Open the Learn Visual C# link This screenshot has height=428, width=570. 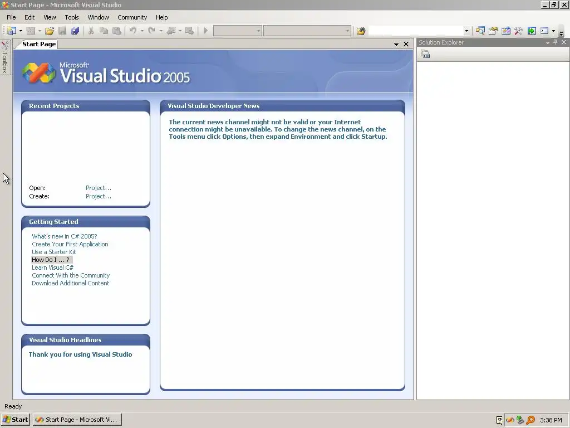(x=53, y=267)
